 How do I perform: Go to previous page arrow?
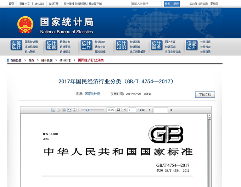point(125,110)
